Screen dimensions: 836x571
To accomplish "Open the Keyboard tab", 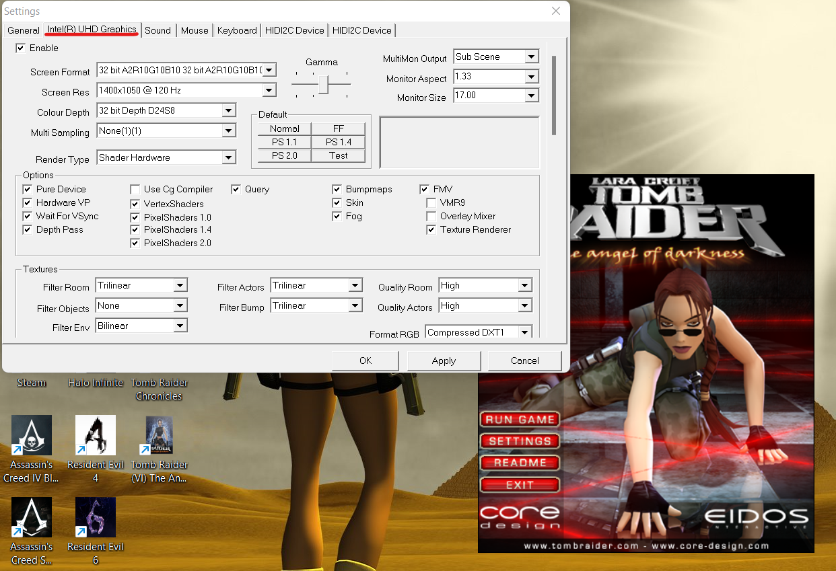I will coord(237,30).
